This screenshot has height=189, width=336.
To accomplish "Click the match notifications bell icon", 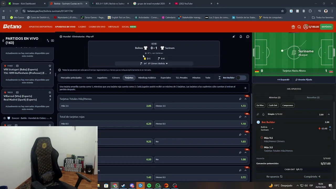I will pyautogui.click(x=241, y=36).
